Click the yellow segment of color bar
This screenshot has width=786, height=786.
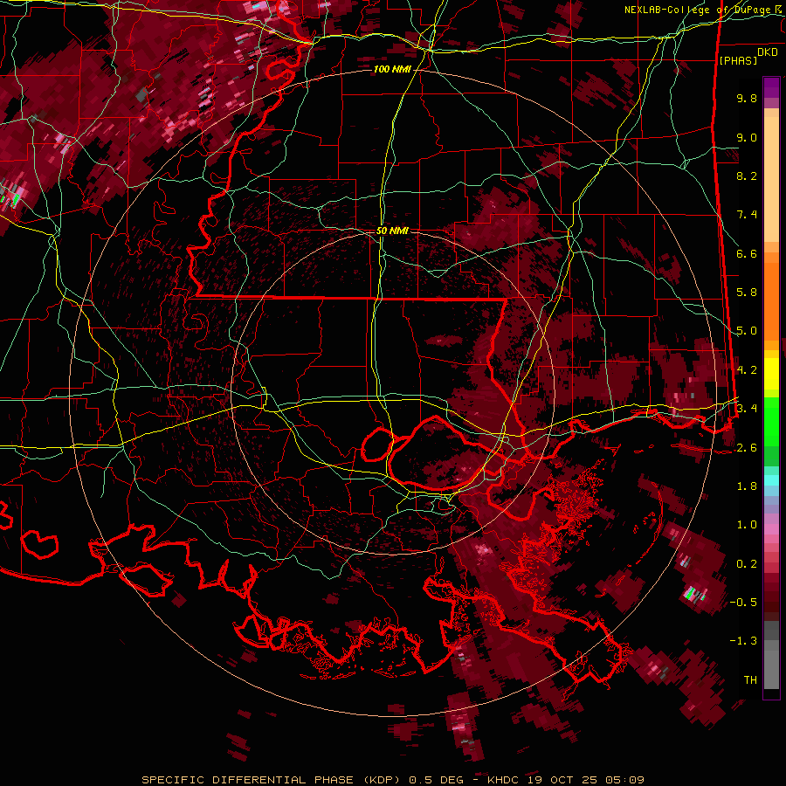(771, 373)
